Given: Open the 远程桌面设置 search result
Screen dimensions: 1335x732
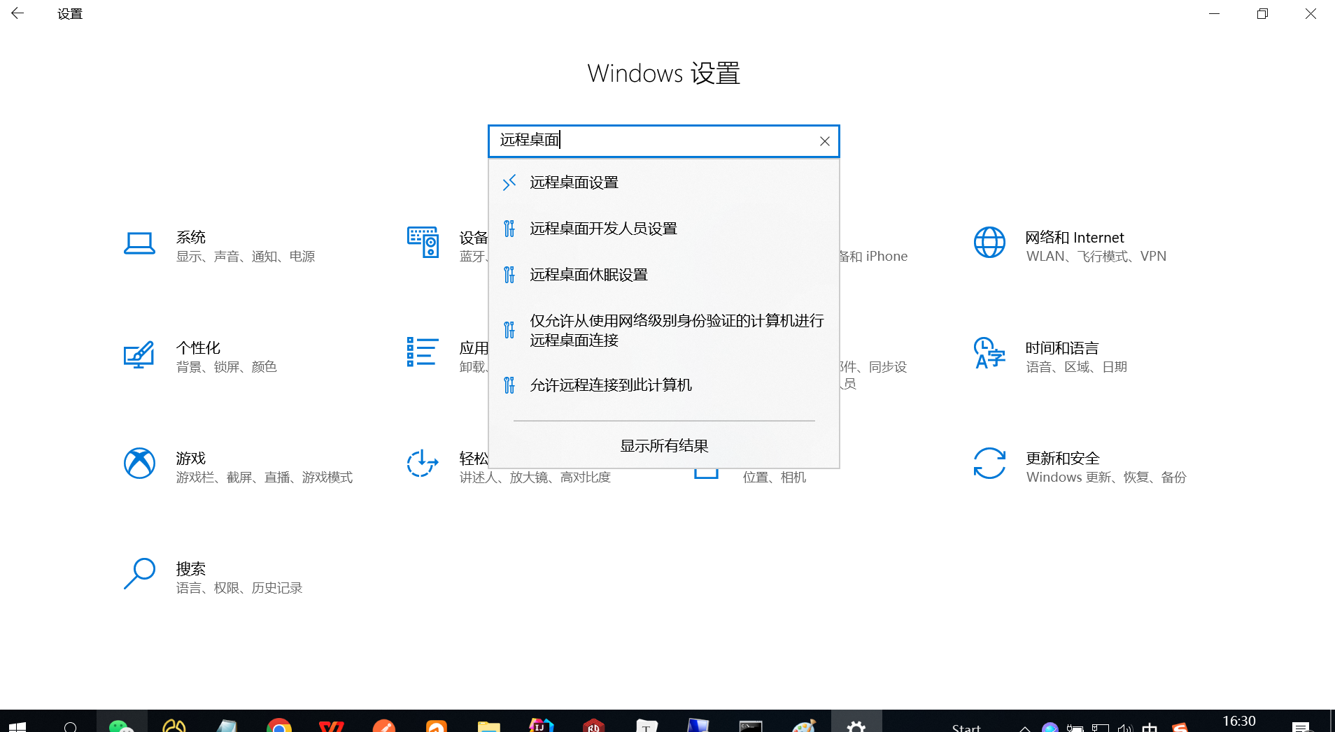Looking at the screenshot, I should click(x=663, y=182).
